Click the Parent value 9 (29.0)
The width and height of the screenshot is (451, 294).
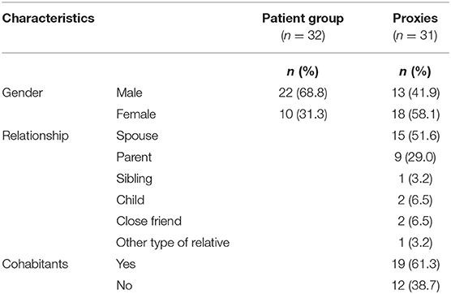point(415,157)
